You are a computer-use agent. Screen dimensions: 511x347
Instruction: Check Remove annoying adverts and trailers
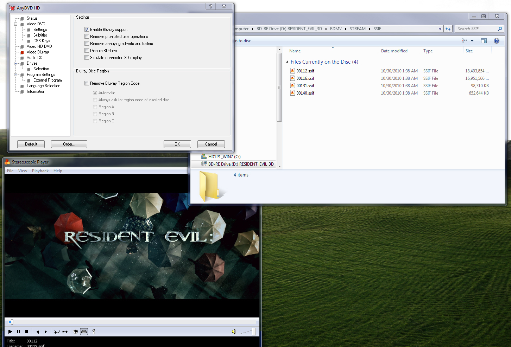[x=87, y=44]
